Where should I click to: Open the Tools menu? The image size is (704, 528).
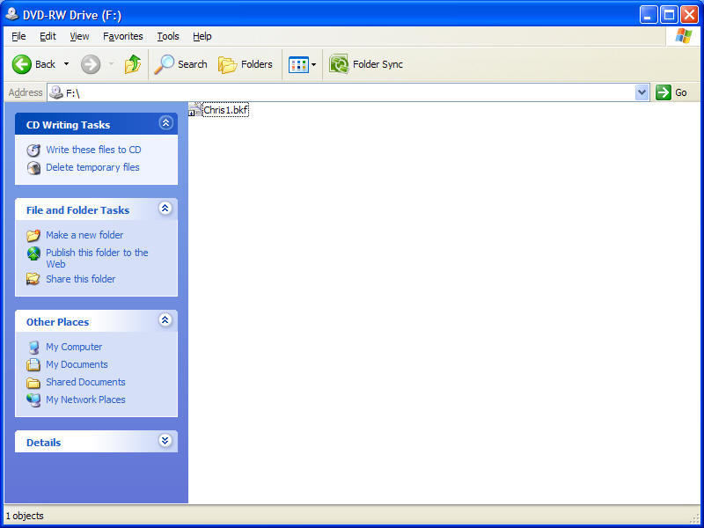(x=168, y=36)
